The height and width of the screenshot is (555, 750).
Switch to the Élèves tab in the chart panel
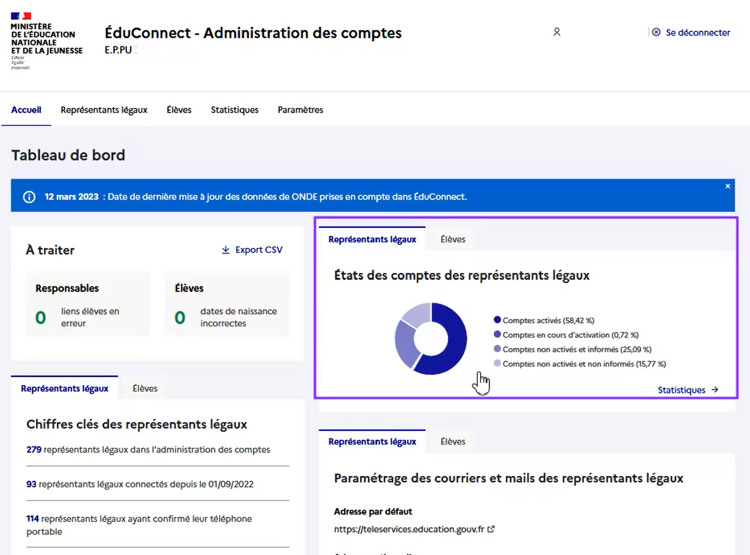(453, 239)
